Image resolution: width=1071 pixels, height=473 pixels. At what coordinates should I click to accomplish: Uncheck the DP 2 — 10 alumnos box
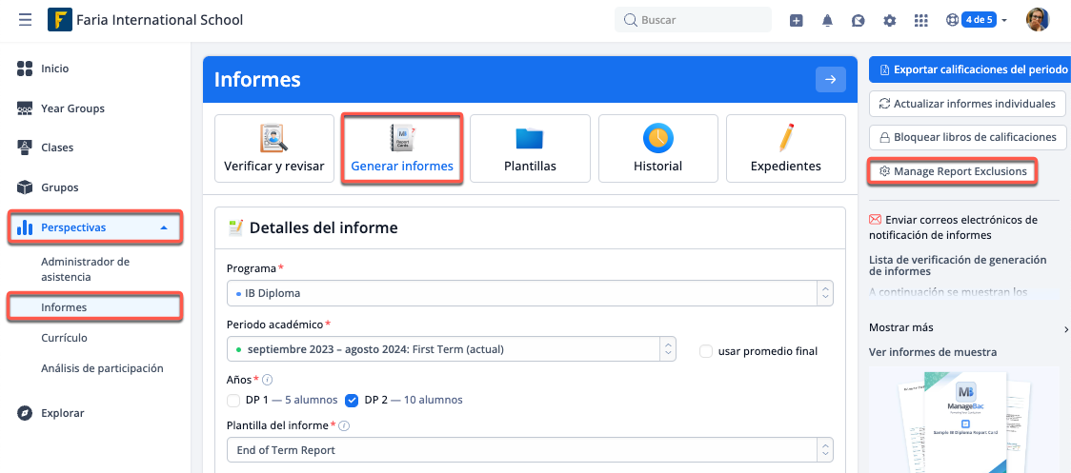click(352, 400)
